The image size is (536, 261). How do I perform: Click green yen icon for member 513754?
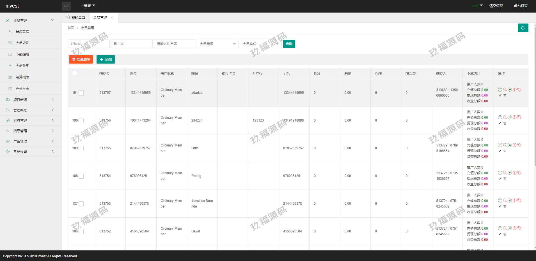(510, 173)
